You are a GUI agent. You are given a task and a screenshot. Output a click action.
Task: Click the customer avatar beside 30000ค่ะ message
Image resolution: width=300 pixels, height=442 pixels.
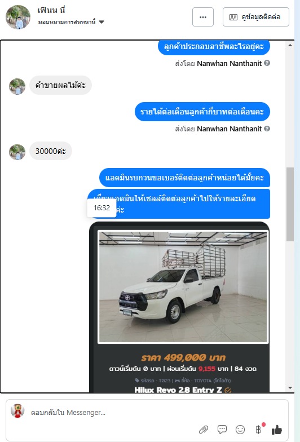tap(17, 152)
